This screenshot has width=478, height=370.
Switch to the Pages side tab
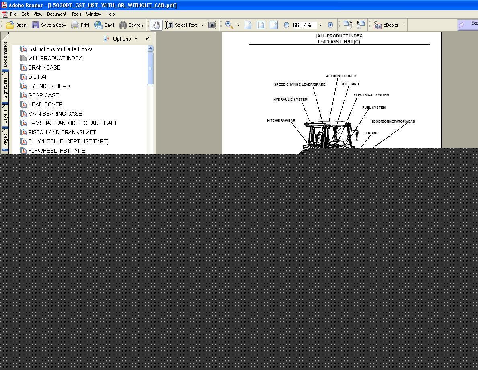pyautogui.click(x=5, y=140)
